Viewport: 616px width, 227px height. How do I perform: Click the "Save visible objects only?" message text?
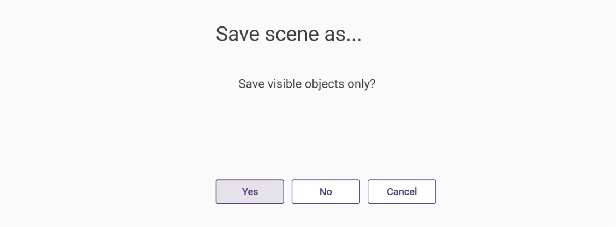tap(307, 84)
